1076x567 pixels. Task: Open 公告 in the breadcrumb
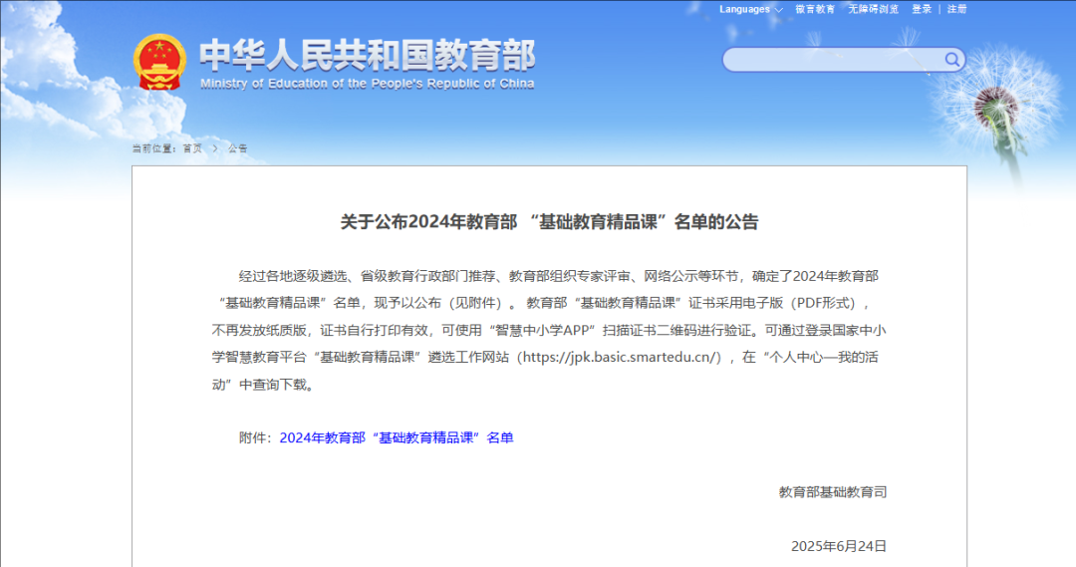tap(237, 148)
